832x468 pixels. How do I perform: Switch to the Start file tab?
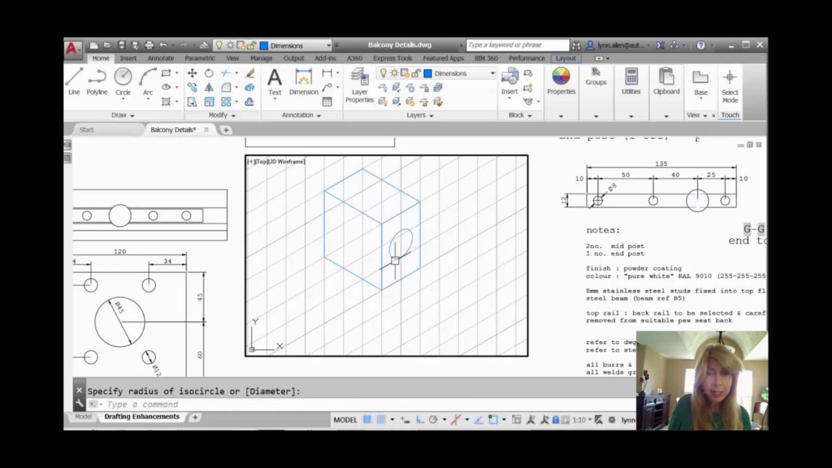tap(86, 129)
